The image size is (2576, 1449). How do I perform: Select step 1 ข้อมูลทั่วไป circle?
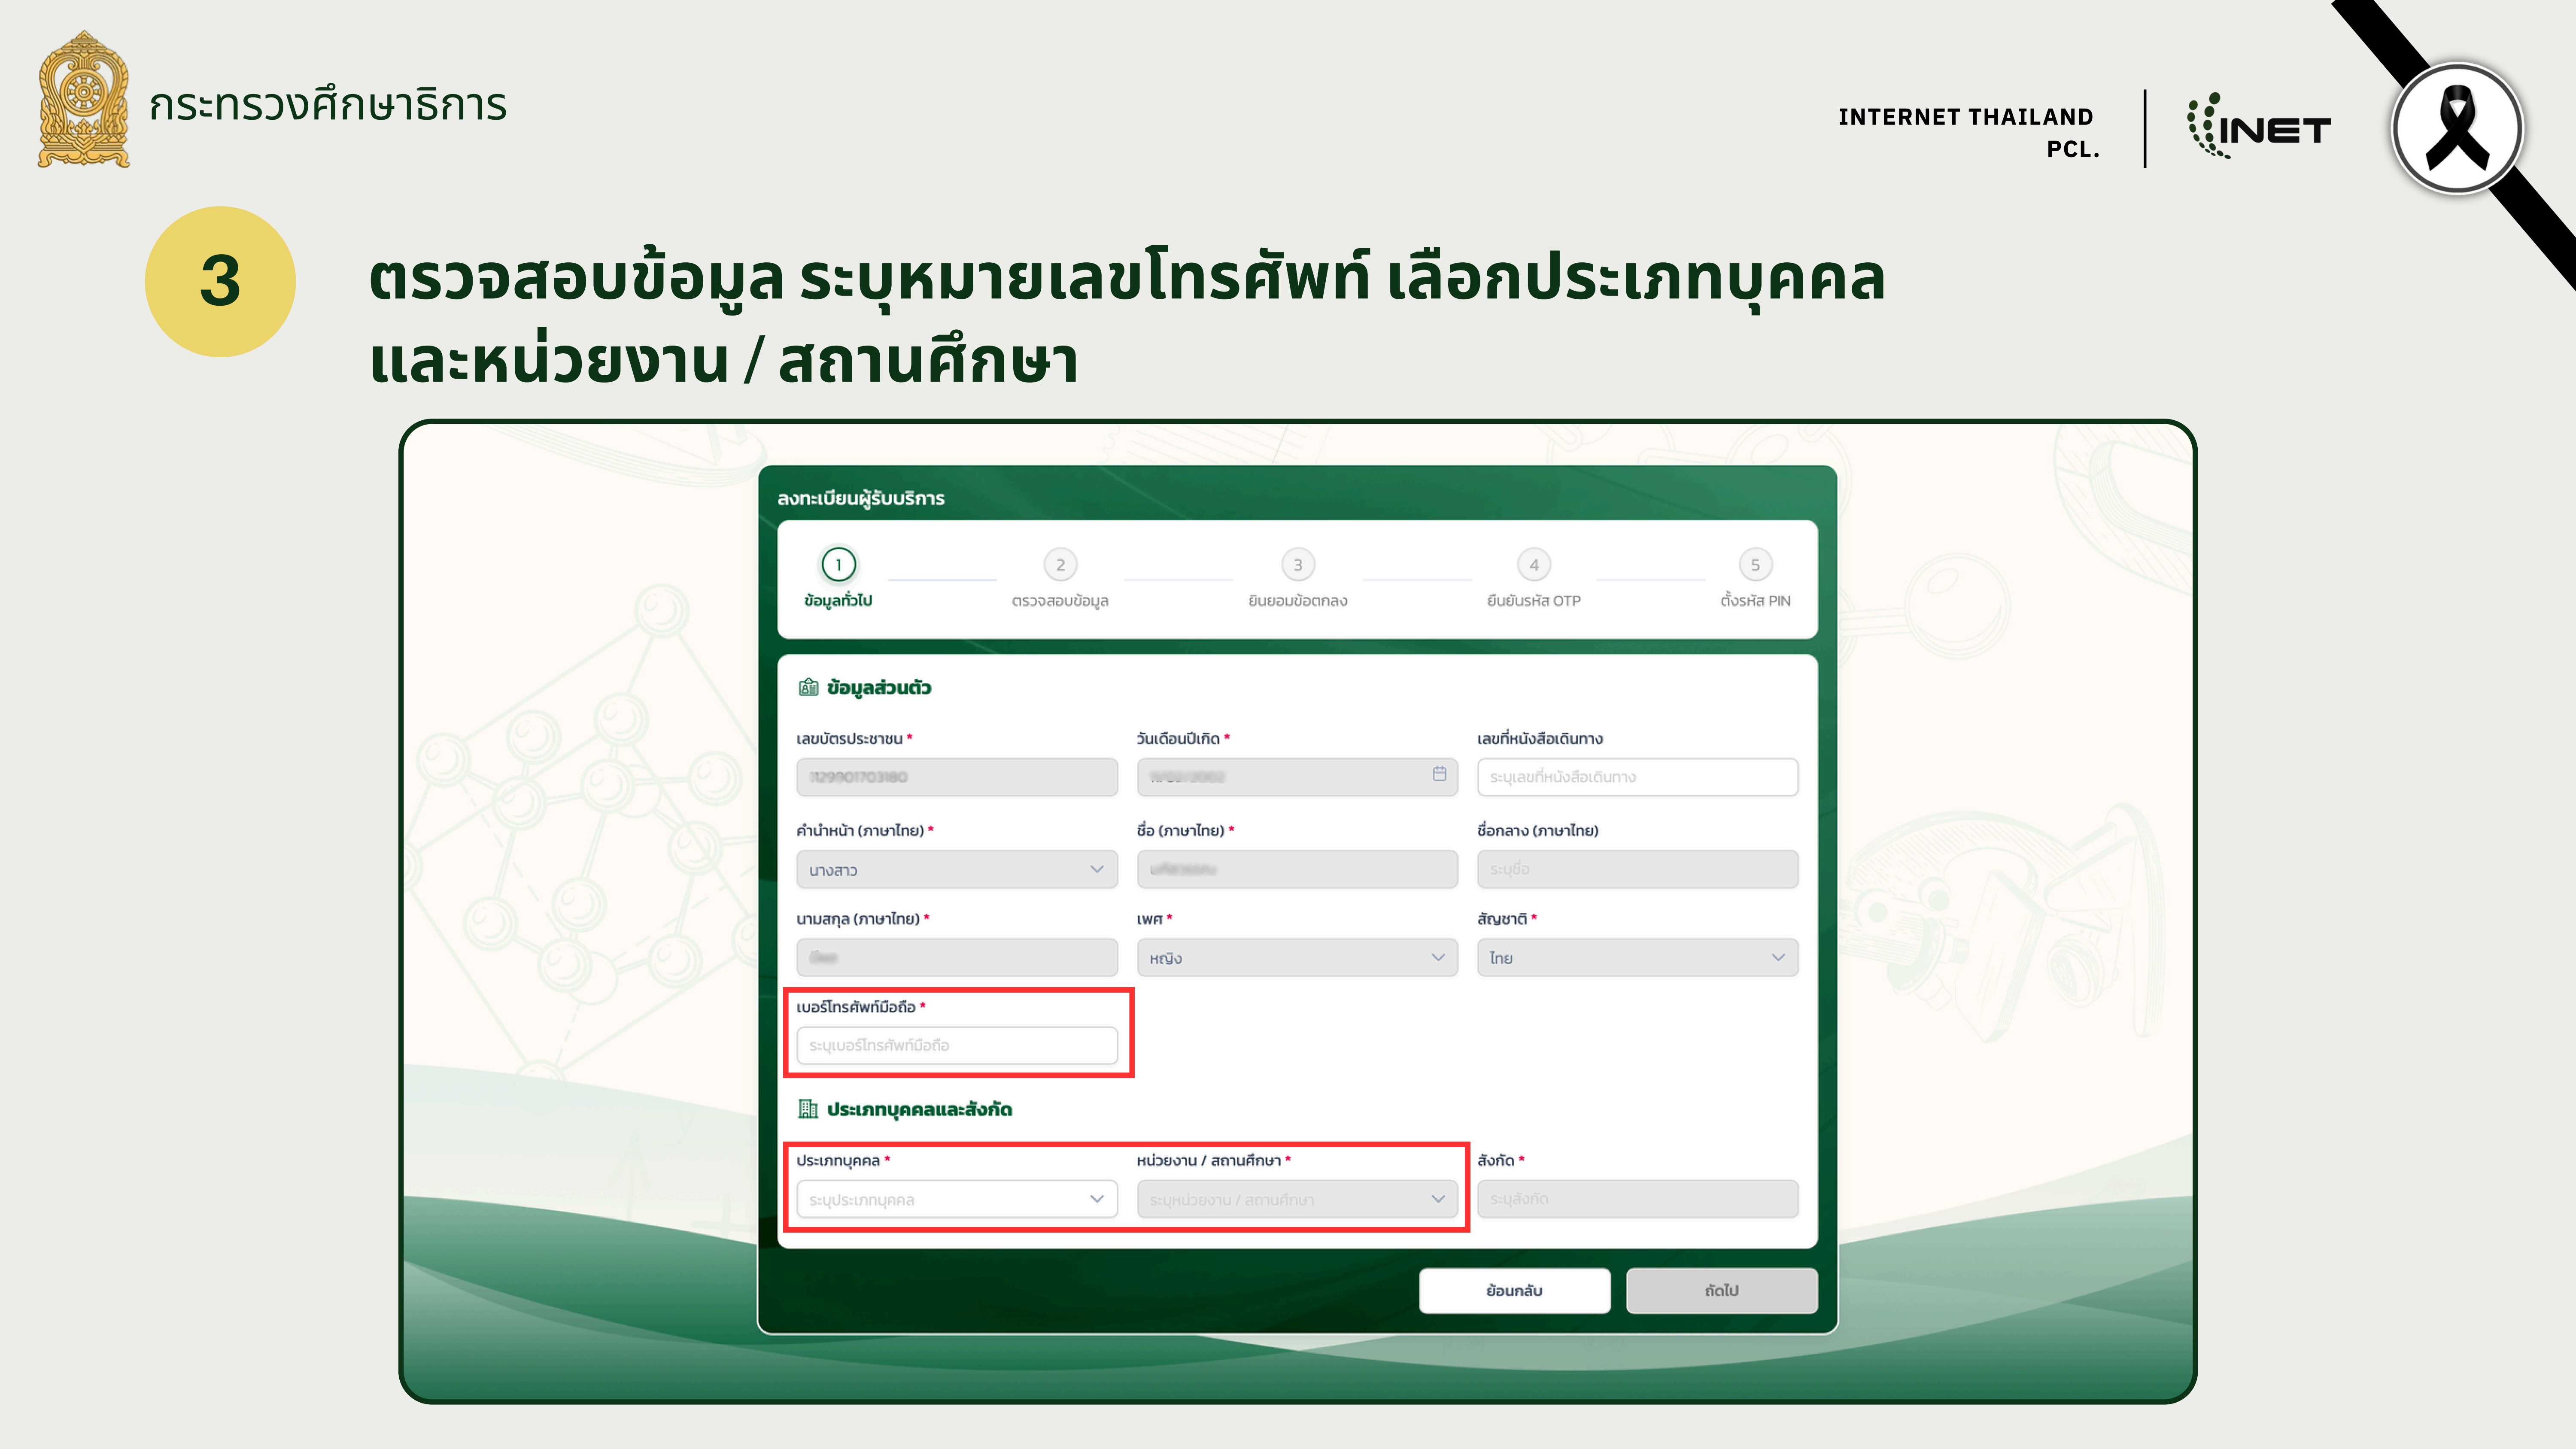tap(838, 565)
